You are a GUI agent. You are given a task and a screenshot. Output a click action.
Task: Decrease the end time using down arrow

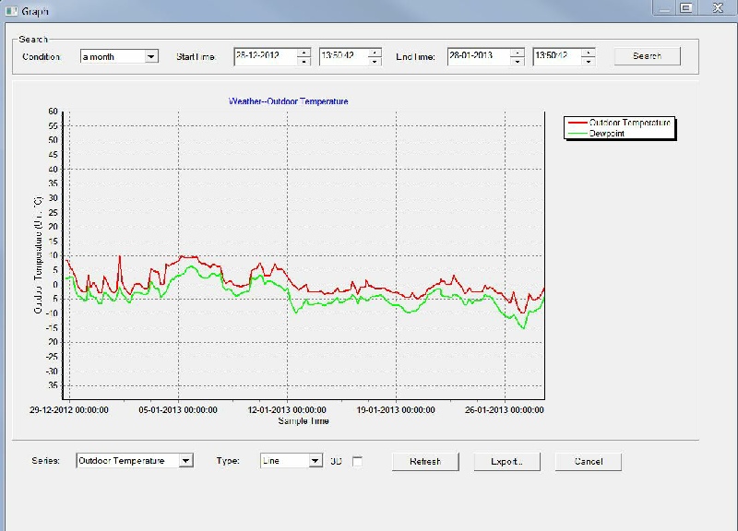(589, 61)
